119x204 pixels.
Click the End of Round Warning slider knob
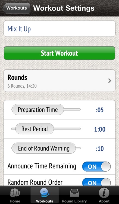click(44, 148)
